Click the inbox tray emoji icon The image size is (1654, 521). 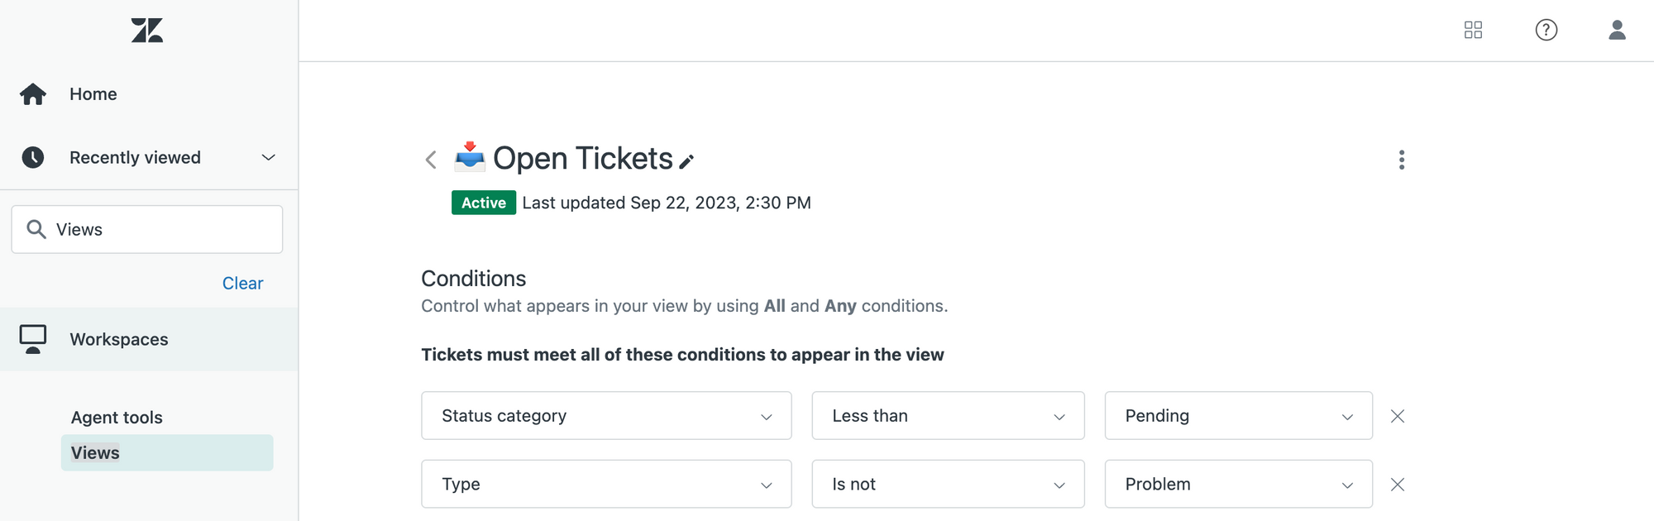point(469,155)
